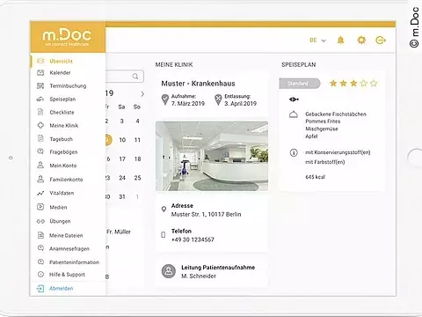Open notifications bell icon
422x317 pixels.
[x=340, y=40]
